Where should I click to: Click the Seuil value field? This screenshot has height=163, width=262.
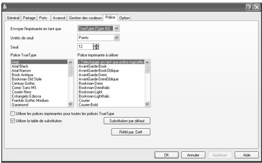(x=85, y=47)
